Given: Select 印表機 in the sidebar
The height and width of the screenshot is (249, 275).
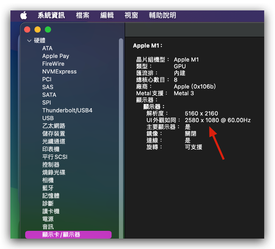Looking at the screenshot, I should pos(51,149).
